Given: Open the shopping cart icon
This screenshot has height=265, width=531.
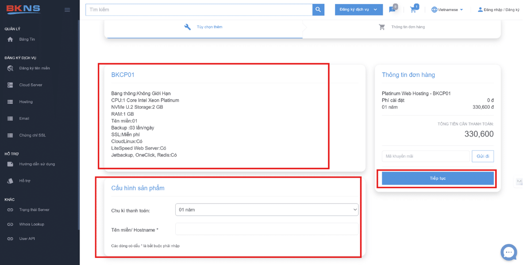Looking at the screenshot, I should point(413,10).
